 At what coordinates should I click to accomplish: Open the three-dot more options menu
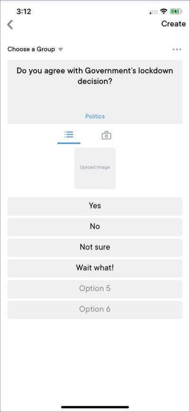tap(177, 49)
